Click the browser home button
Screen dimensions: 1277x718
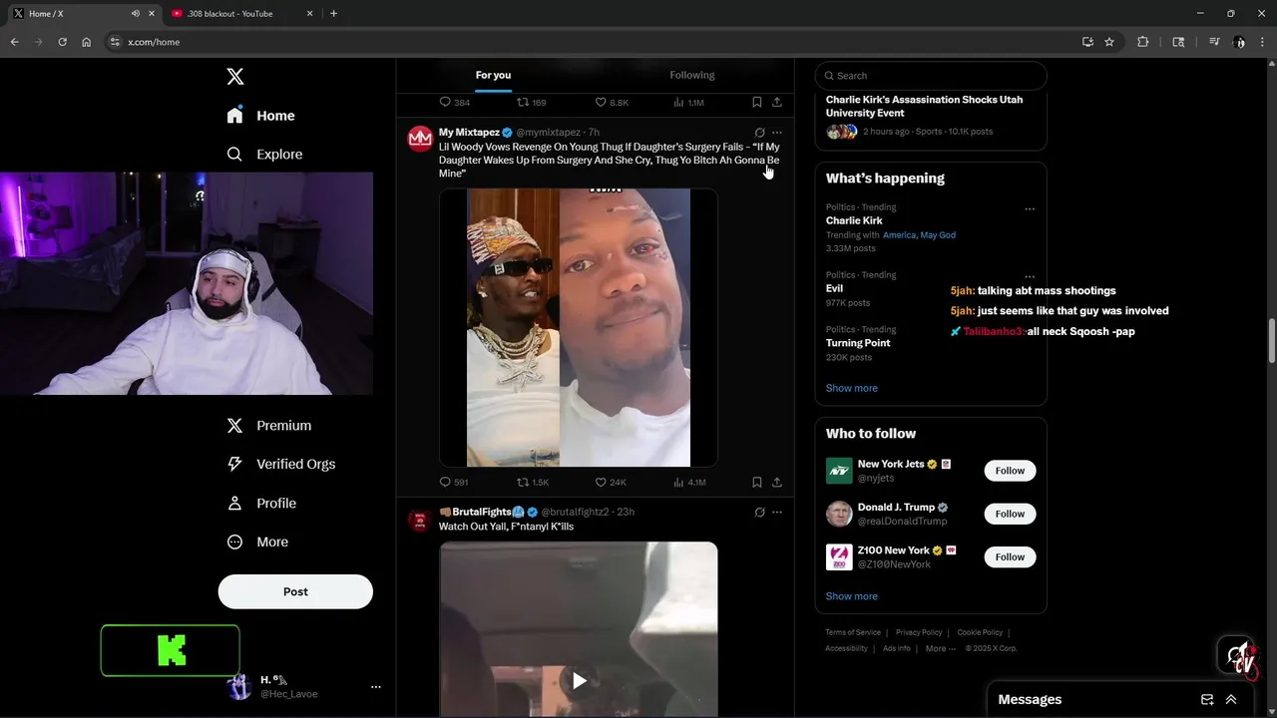click(x=87, y=42)
